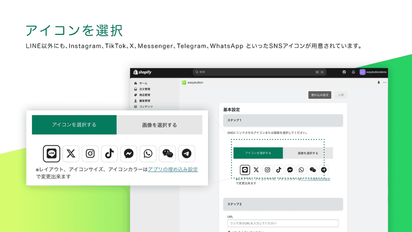Image resolution: width=412 pixels, height=232 pixels.
Task: Select the TikTok icon in the enlarged panel
Action: coord(109,154)
